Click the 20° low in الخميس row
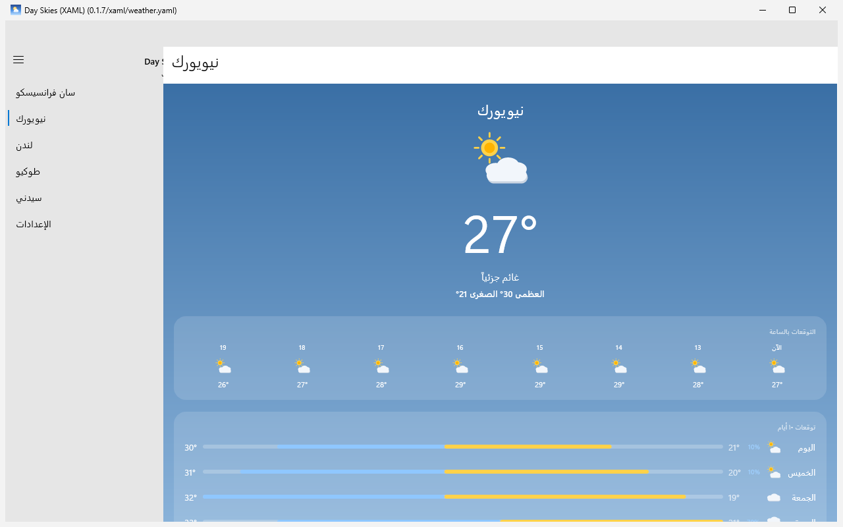The image size is (843, 527). (734, 473)
